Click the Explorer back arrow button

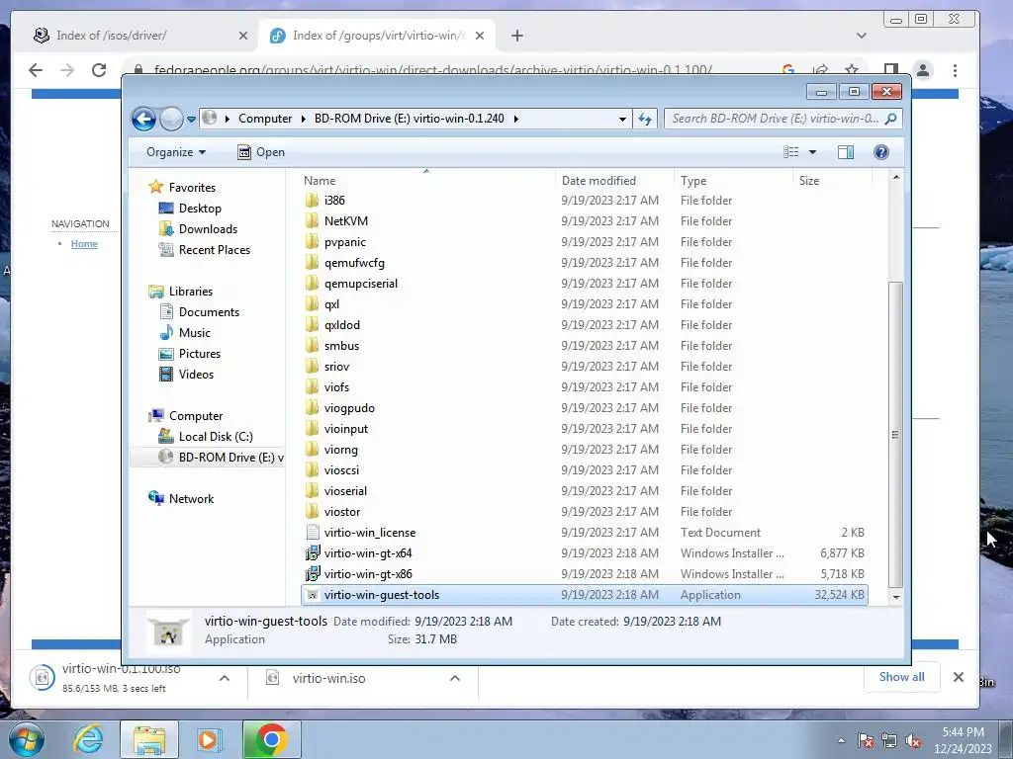coord(143,119)
